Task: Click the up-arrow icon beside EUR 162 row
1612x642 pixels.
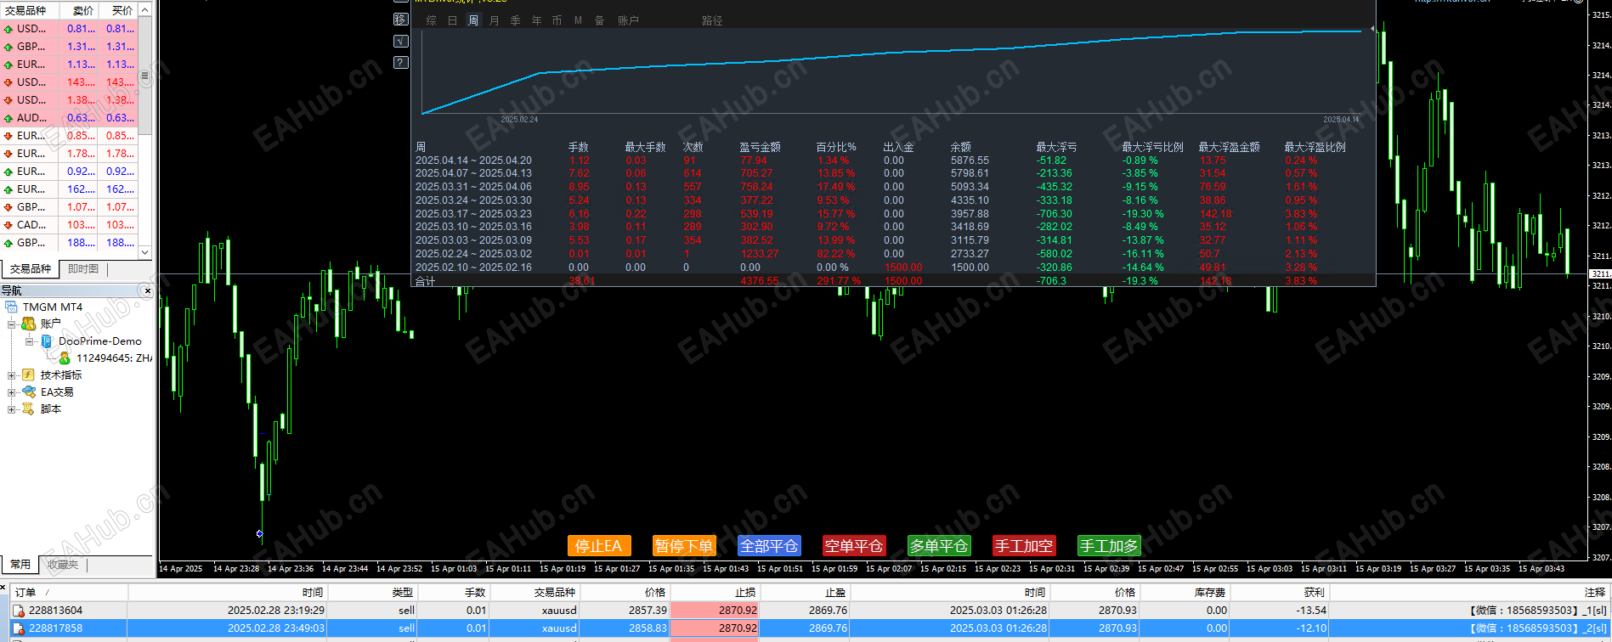Action: [8, 189]
